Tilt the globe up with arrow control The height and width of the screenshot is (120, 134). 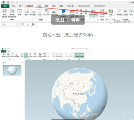click(128, 117)
